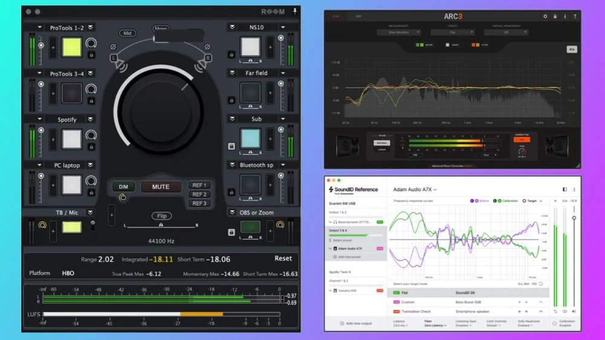Expand ProTools 1-2 double-chevron menu
This screenshot has width=605, height=340.
tap(90, 27)
